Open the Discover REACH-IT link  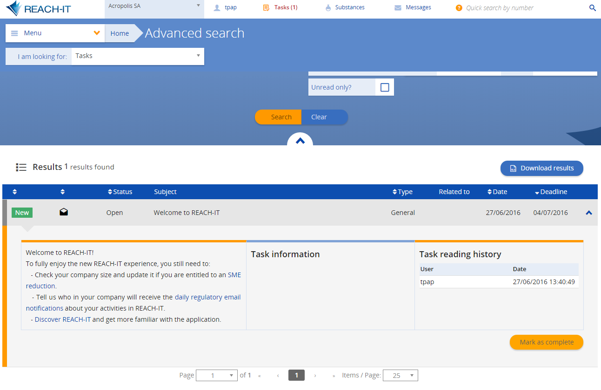coord(63,319)
